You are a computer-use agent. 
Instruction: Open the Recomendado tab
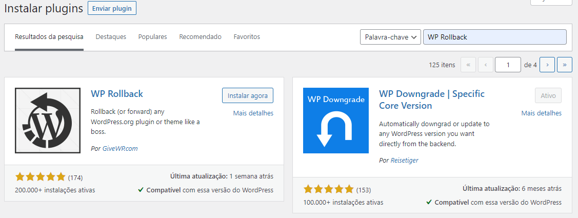[200, 37]
